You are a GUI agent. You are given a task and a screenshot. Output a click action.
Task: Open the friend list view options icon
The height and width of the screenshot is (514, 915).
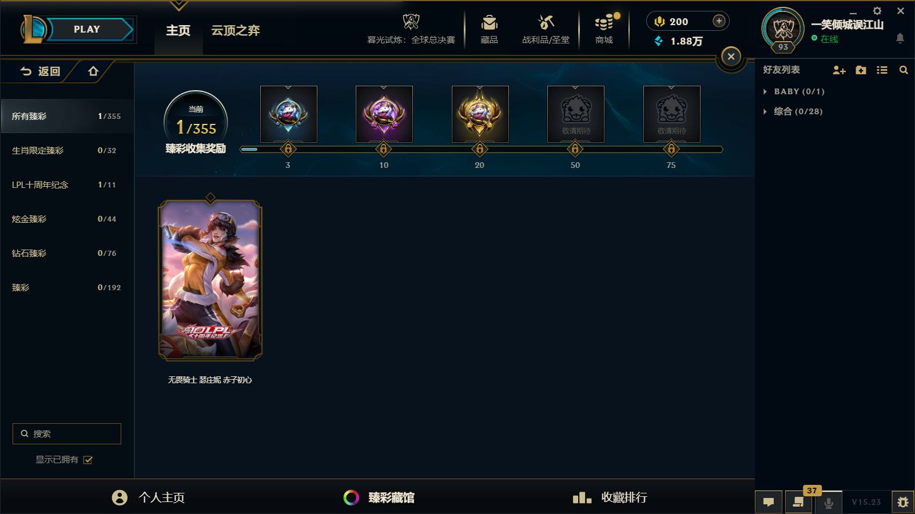(882, 70)
